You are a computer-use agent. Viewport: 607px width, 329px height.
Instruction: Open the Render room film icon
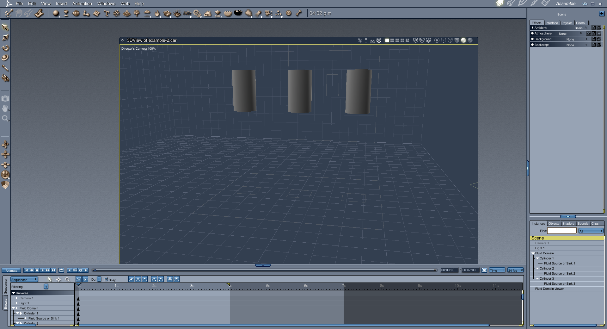click(545, 3)
